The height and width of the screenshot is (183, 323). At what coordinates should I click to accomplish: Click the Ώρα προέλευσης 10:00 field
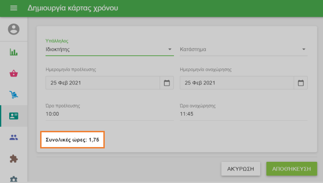(x=110, y=114)
